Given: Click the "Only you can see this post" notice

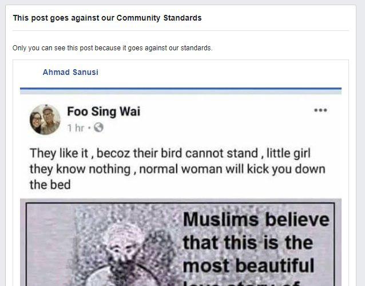Looking at the screenshot, I should coord(113,48).
